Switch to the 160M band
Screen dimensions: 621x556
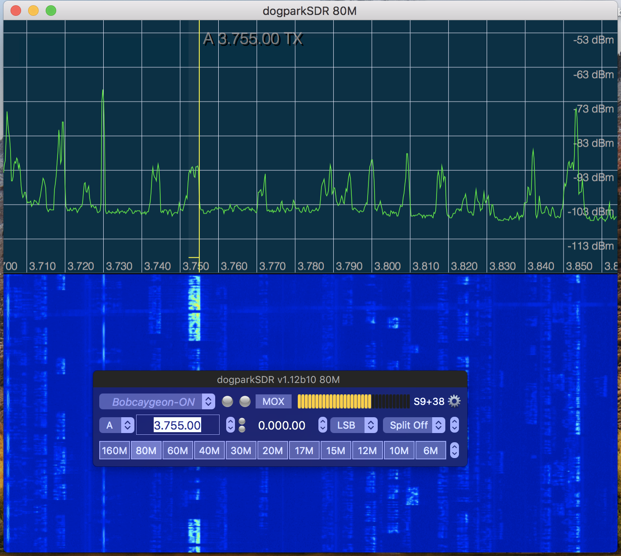click(x=115, y=451)
